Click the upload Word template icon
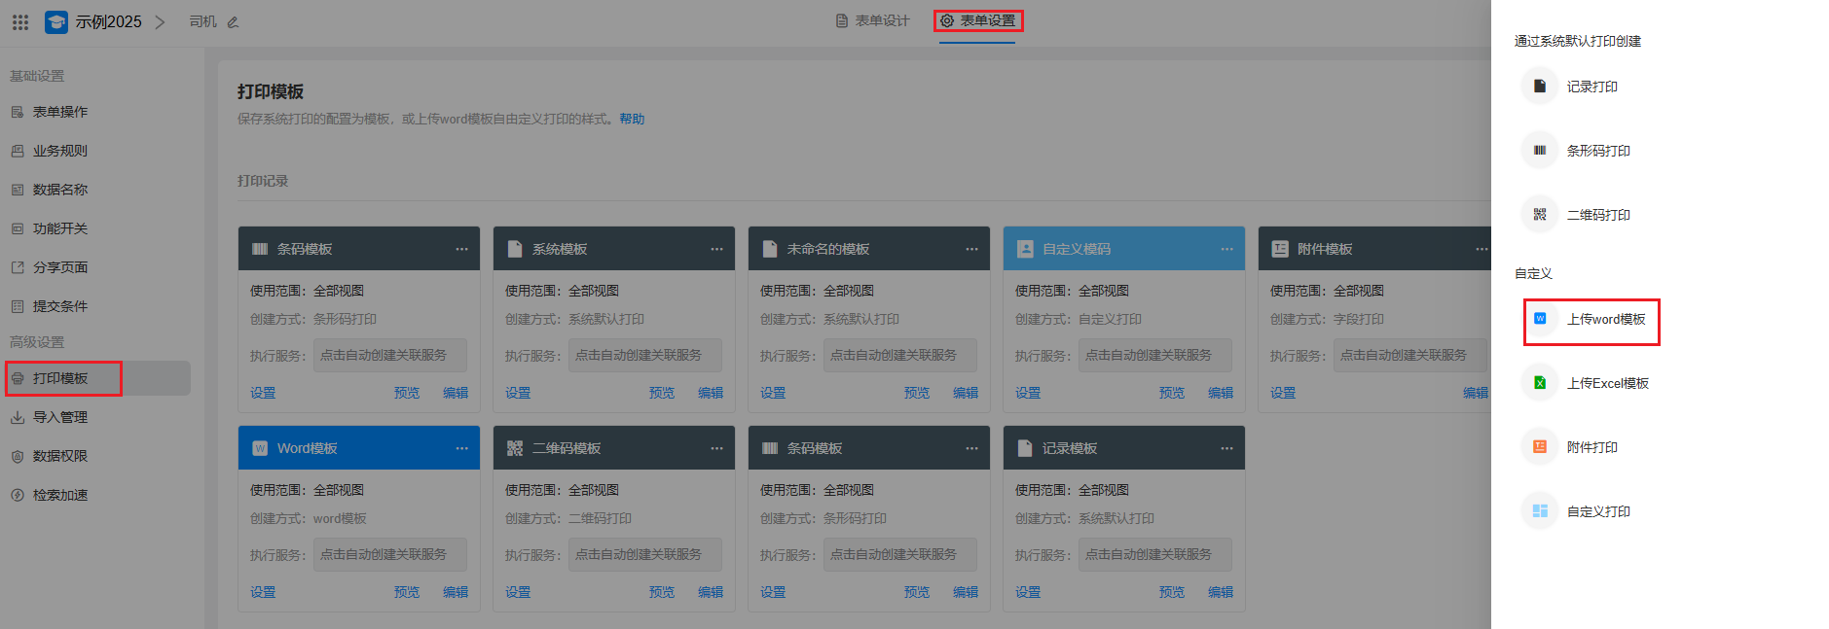 coord(1540,319)
